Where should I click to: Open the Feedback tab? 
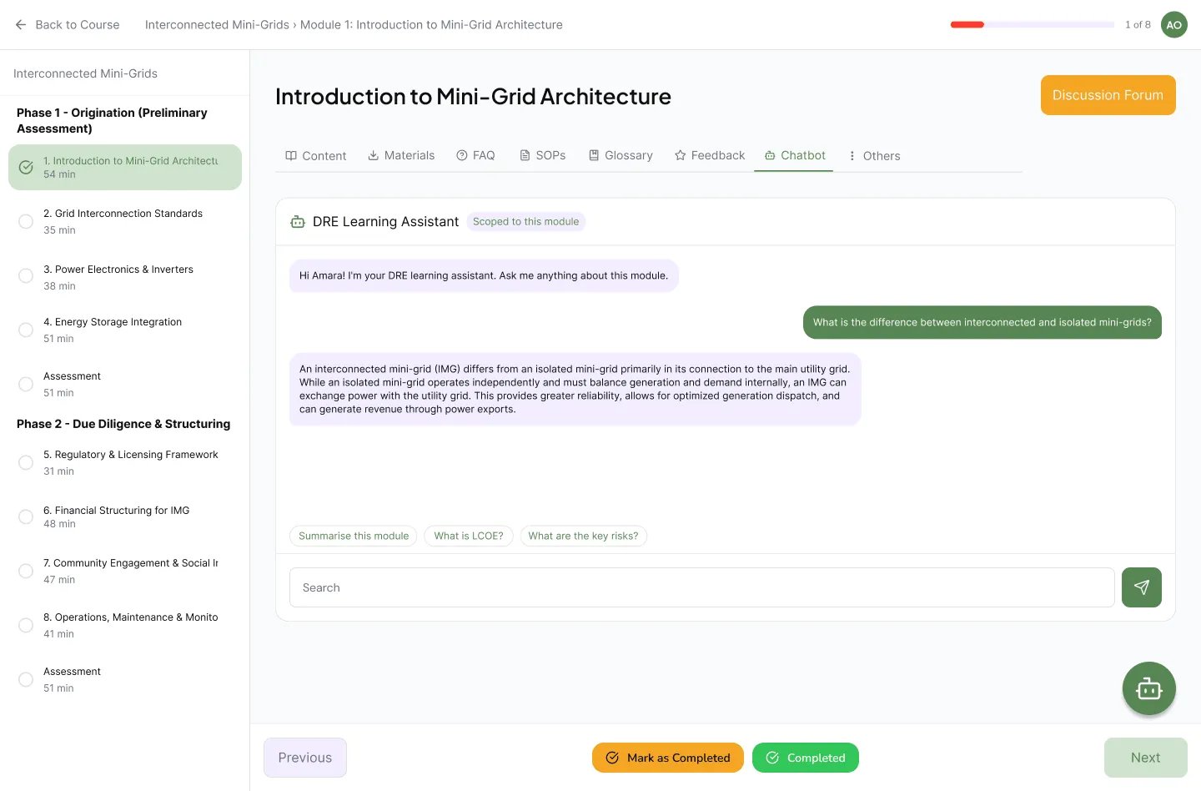pos(710,156)
